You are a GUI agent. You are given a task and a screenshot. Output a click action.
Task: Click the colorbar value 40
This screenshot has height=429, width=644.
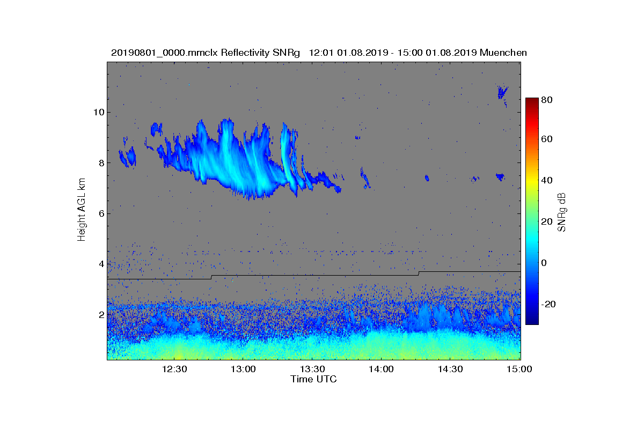click(547, 180)
